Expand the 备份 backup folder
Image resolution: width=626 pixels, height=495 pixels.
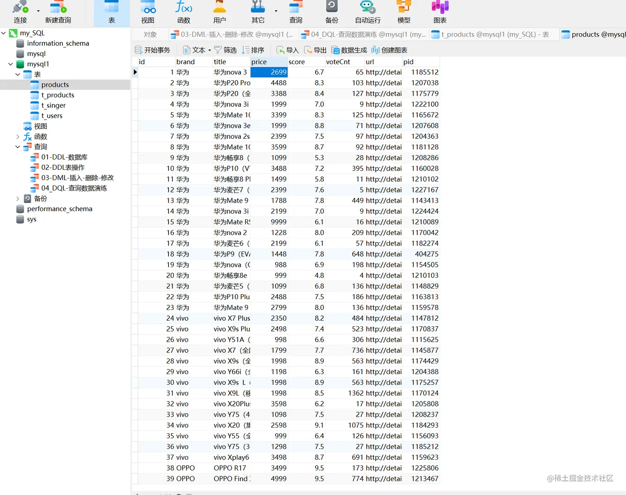(x=17, y=199)
